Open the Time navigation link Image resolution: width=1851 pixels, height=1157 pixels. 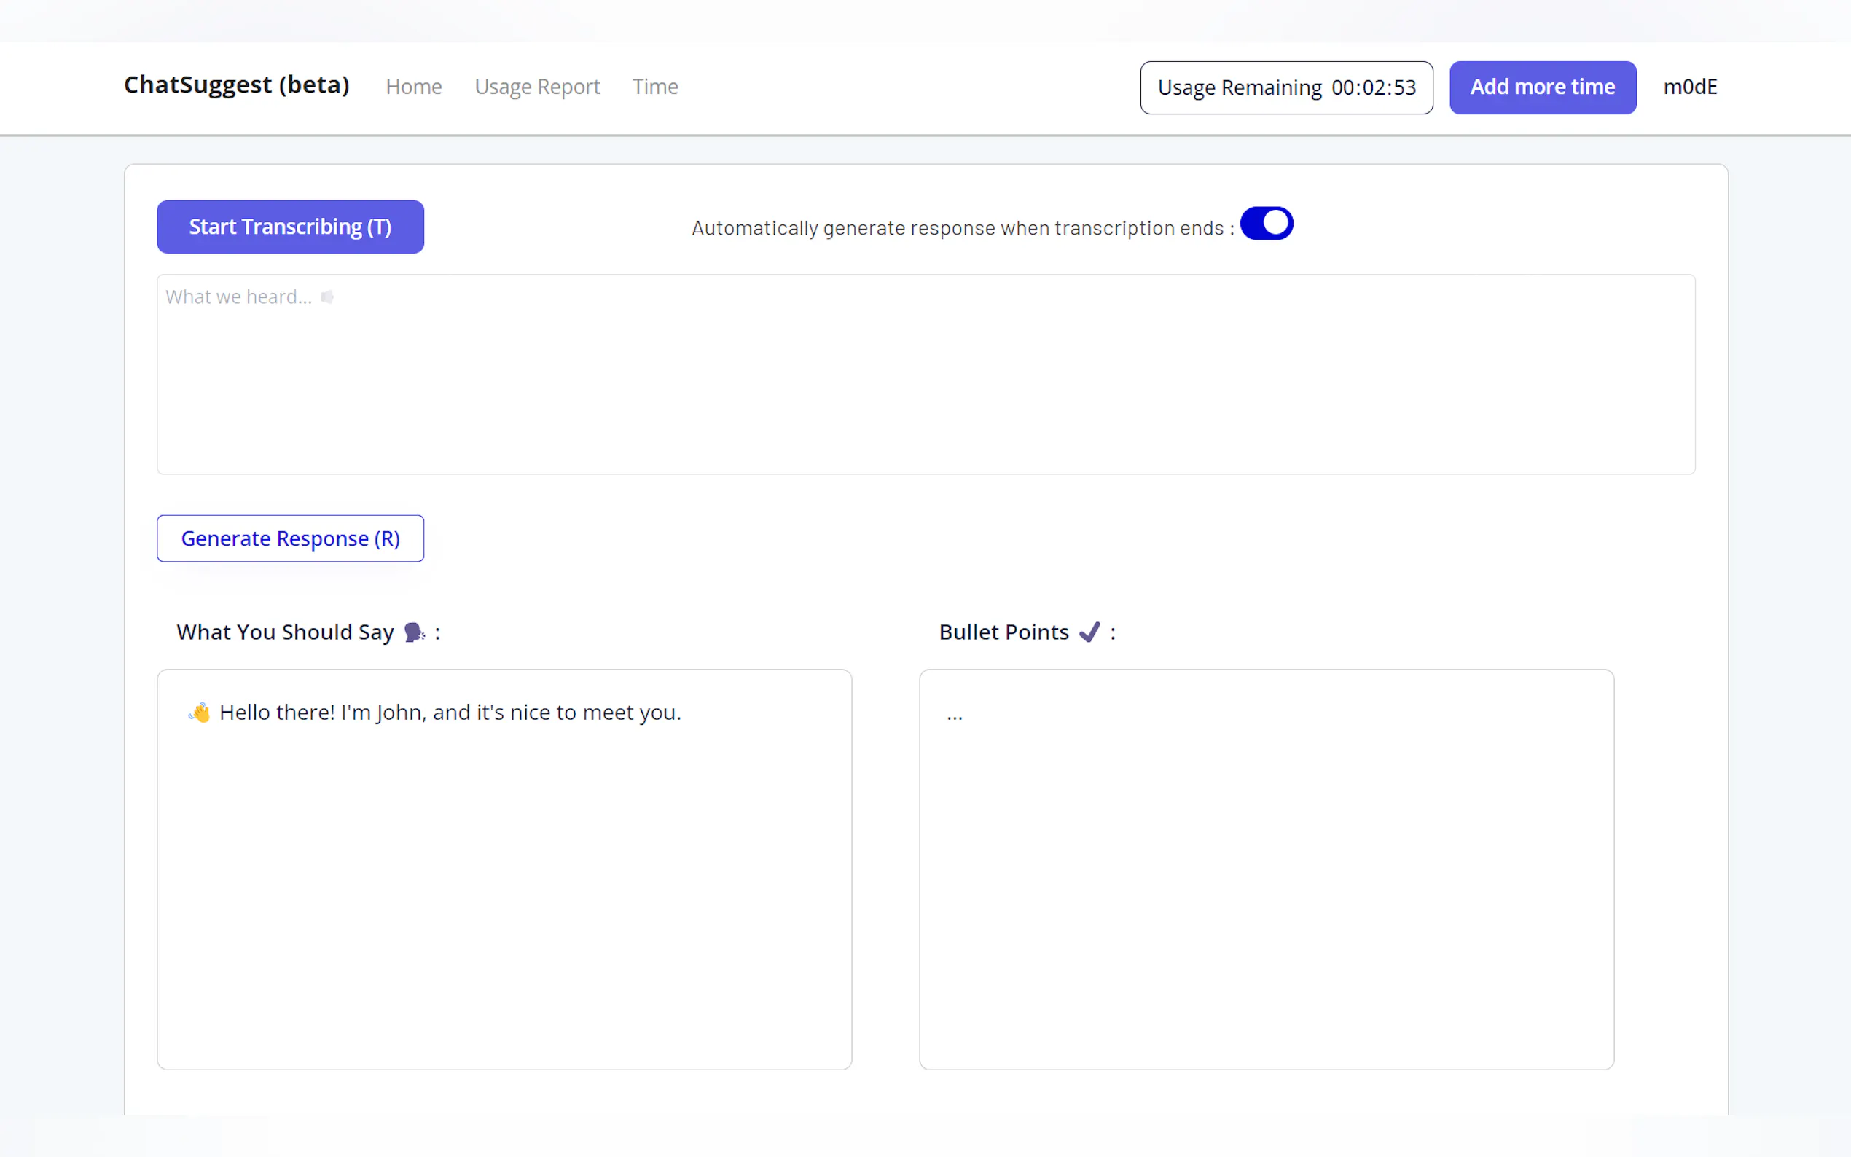(654, 87)
